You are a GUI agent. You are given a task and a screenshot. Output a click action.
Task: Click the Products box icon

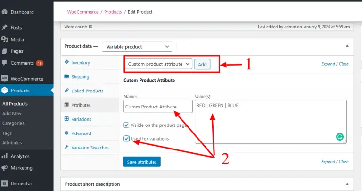4,90
